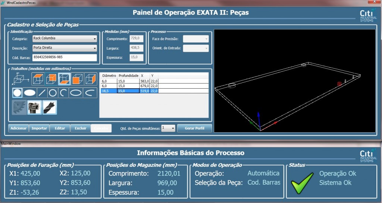
Task: Select the cube bottom face icon
Action: 64,79
